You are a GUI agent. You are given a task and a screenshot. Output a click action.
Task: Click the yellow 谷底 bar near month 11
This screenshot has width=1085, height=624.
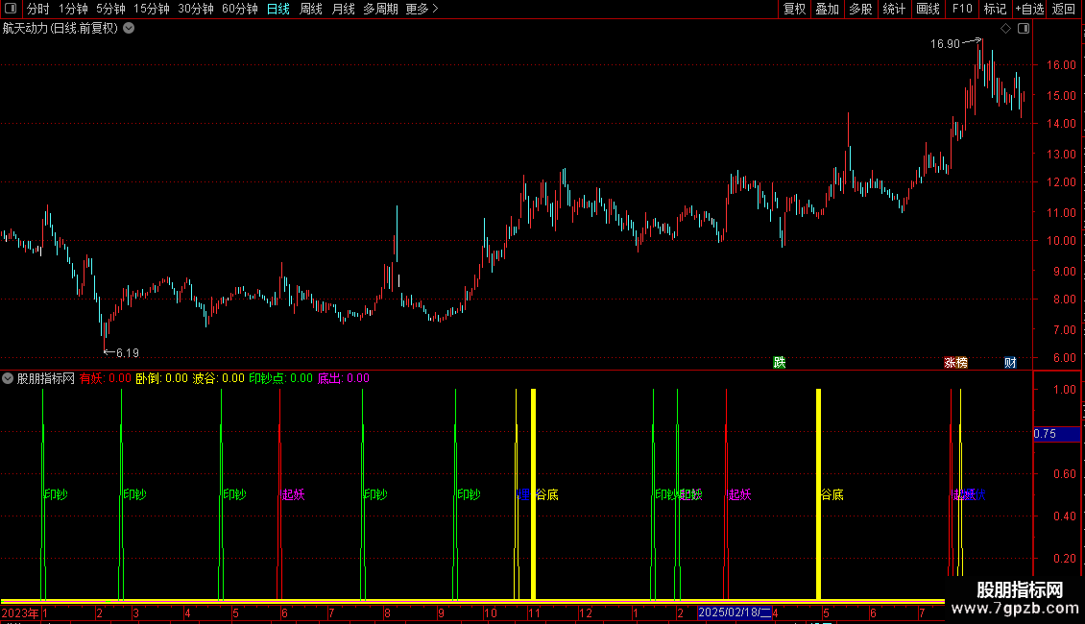[533, 494]
